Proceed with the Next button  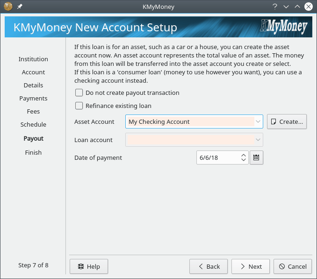coord(251,266)
